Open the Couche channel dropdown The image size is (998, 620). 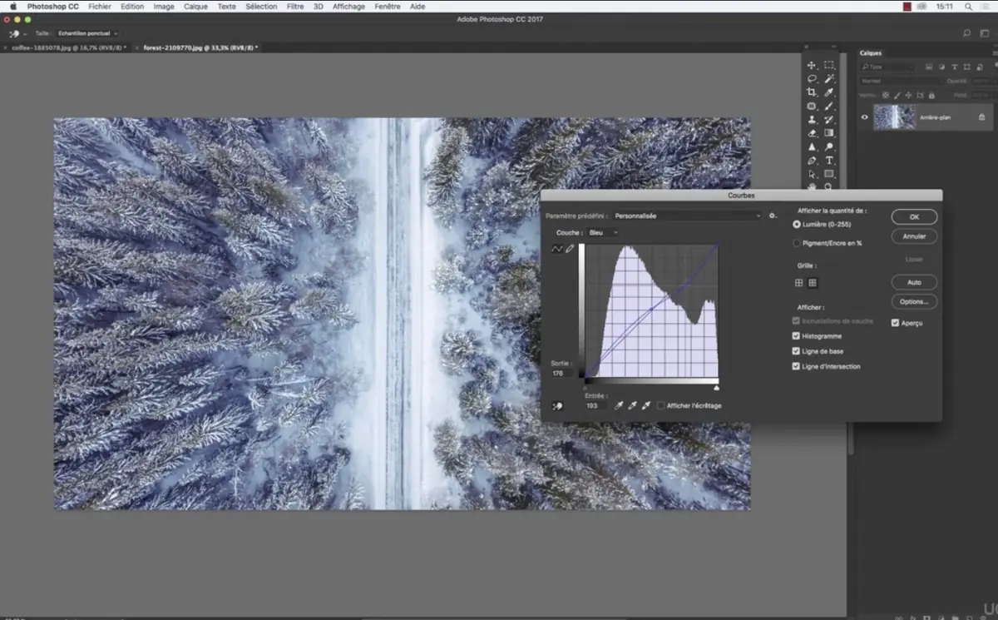603,232
